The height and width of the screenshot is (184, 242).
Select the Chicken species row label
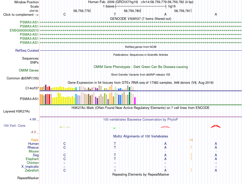tap(33, 163)
